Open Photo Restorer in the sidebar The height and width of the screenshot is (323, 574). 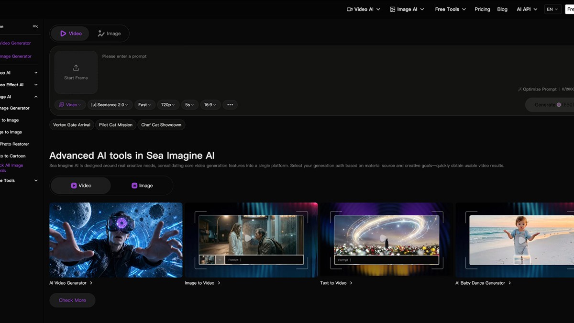pos(14,144)
